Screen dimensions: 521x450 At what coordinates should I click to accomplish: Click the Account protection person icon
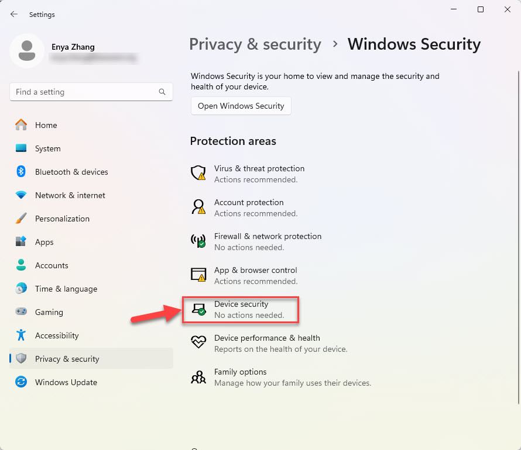pyautogui.click(x=199, y=207)
